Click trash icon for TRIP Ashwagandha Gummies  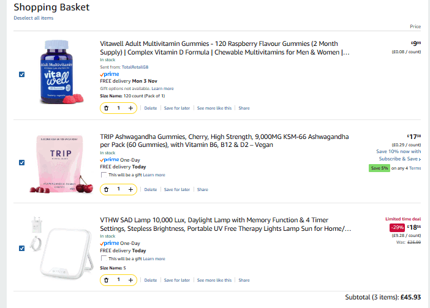pyautogui.click(x=107, y=189)
